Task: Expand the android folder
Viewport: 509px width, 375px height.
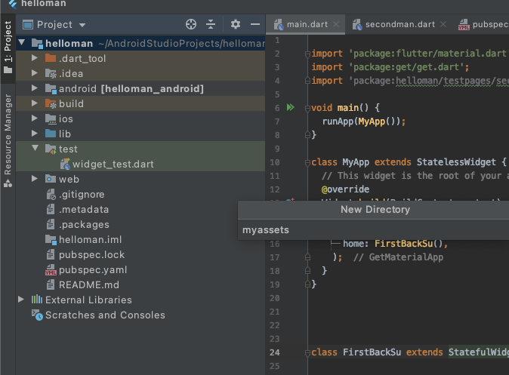Action: point(35,88)
